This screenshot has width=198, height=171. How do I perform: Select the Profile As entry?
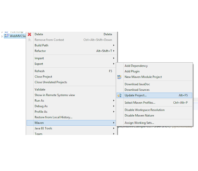(x=71, y=112)
